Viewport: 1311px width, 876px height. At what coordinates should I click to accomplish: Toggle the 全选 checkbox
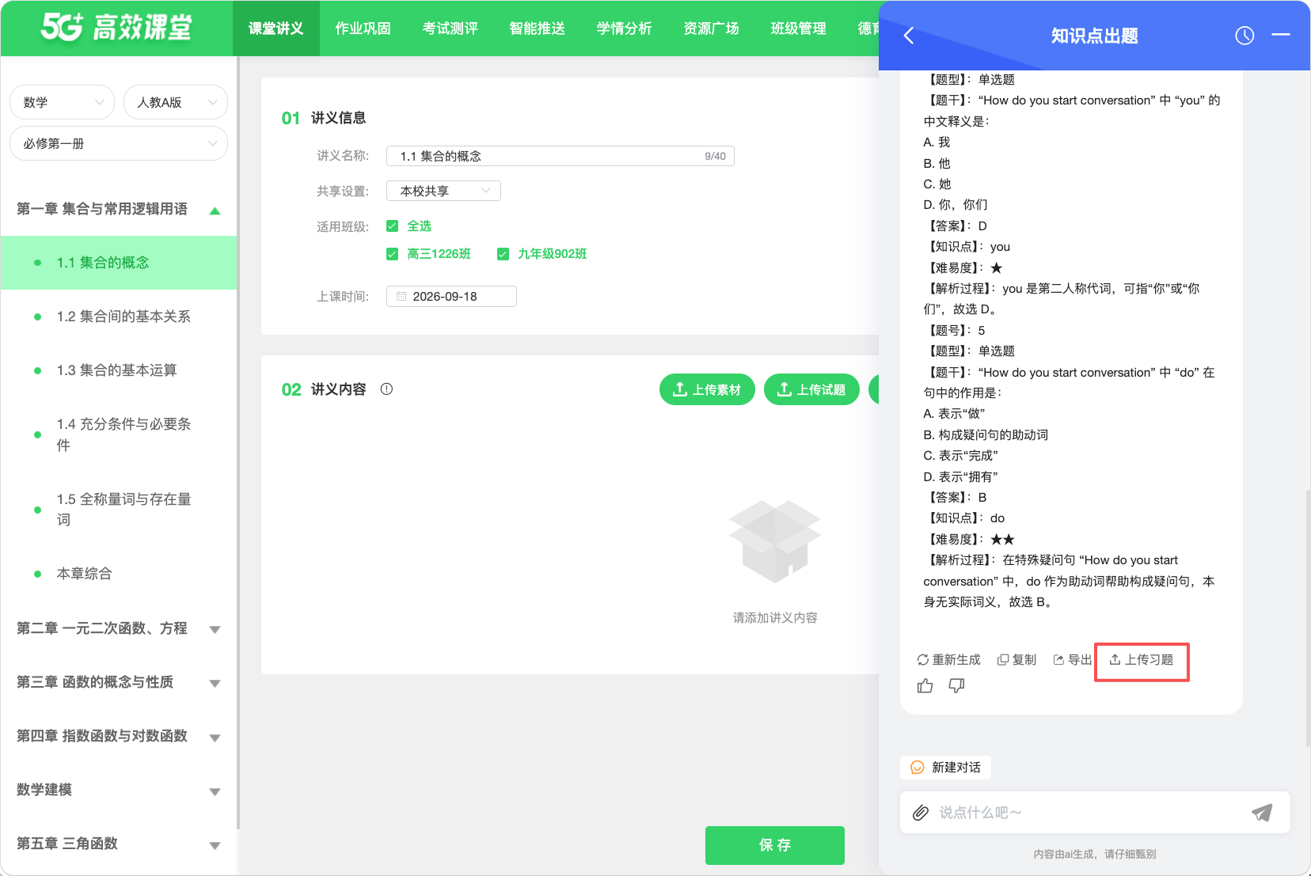[x=392, y=226]
